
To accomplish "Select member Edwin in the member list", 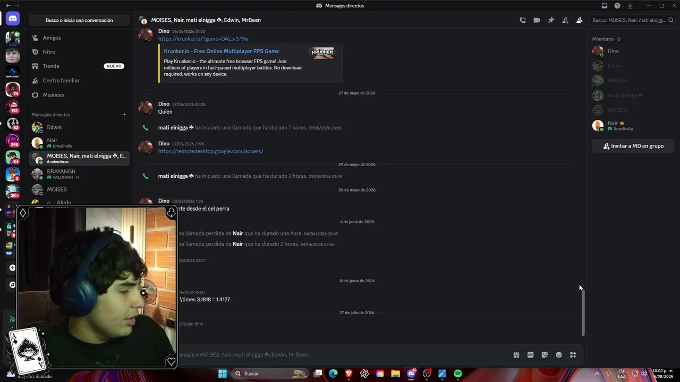I will pyautogui.click(x=633, y=66).
